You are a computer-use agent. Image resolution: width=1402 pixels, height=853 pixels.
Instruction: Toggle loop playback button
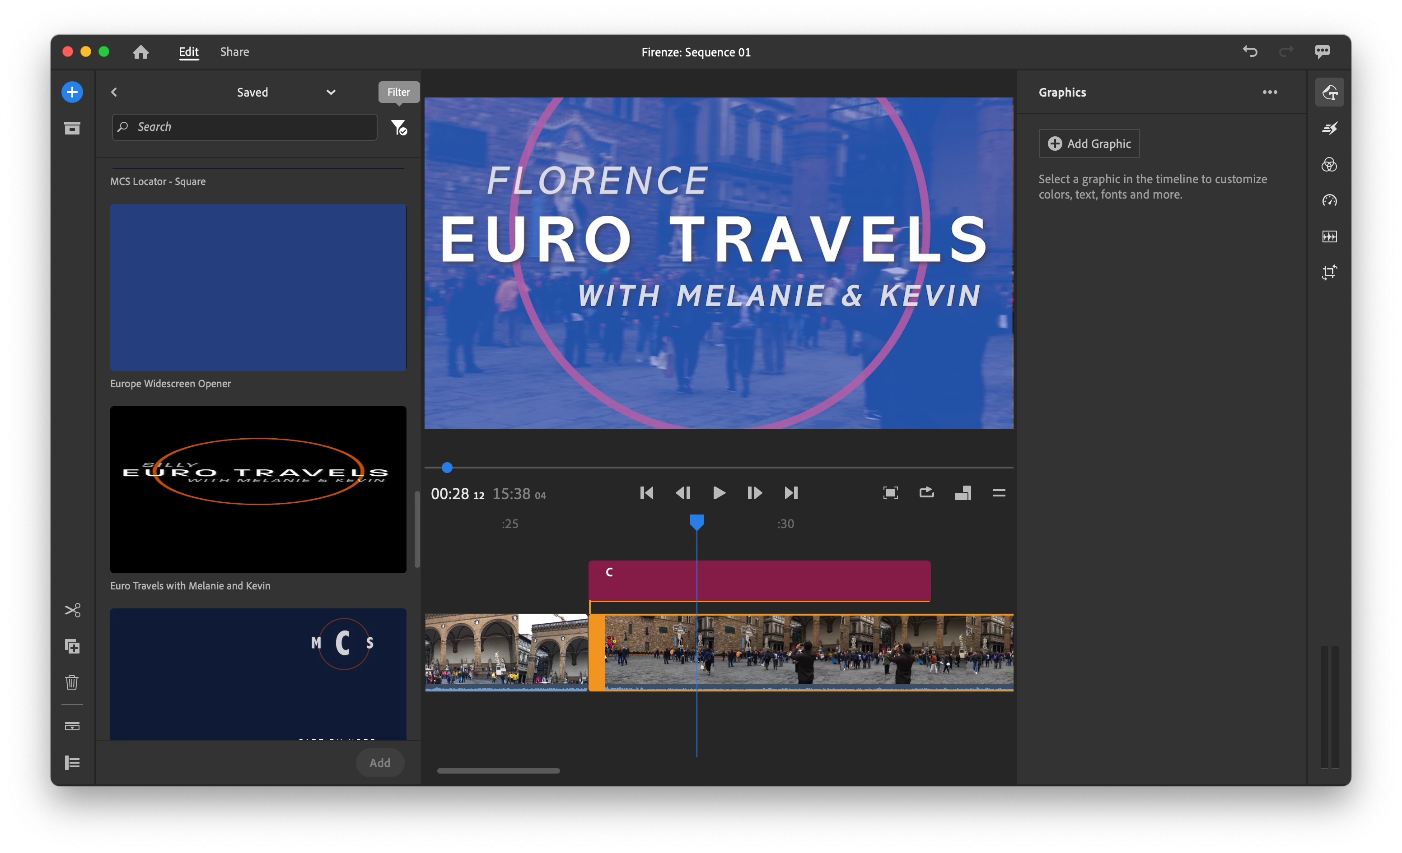coord(926,492)
